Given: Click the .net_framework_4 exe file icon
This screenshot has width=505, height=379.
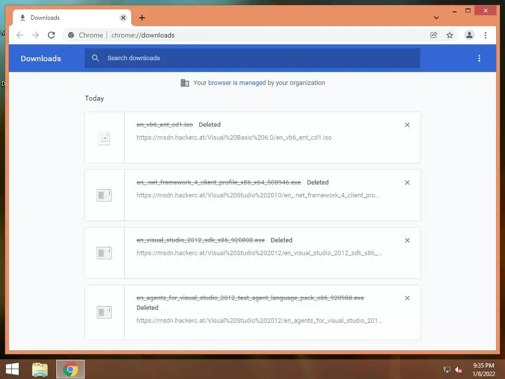Looking at the screenshot, I should (x=104, y=195).
